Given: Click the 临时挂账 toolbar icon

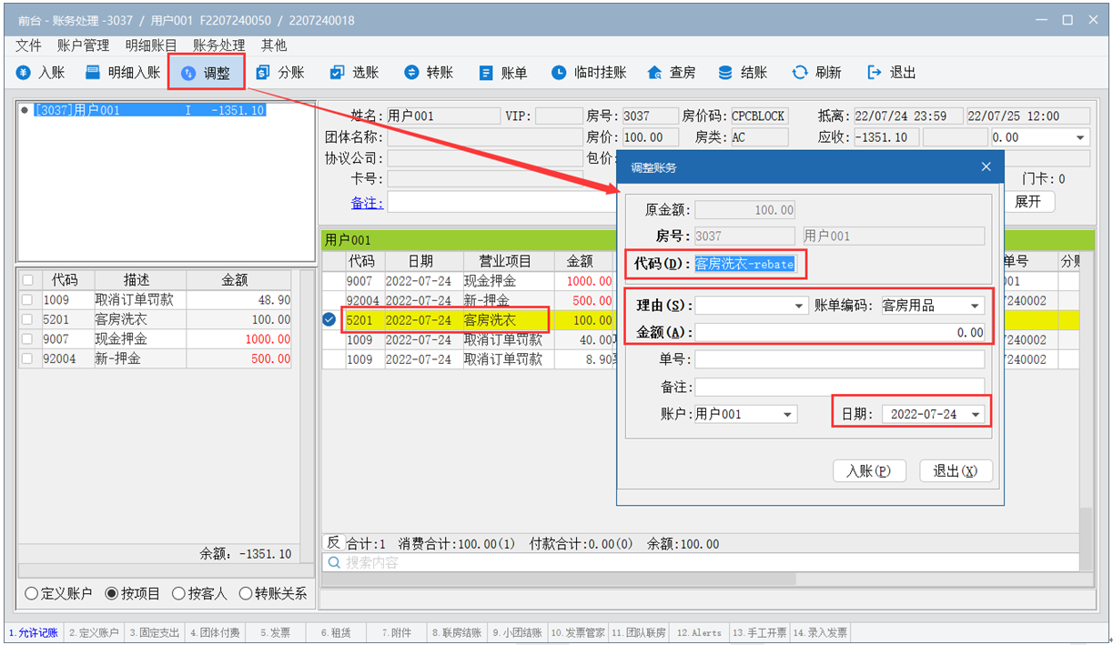Looking at the screenshot, I should tap(559, 73).
